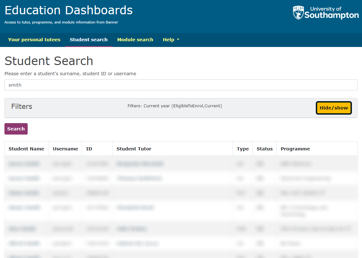Sort by the ID column header

click(x=89, y=149)
